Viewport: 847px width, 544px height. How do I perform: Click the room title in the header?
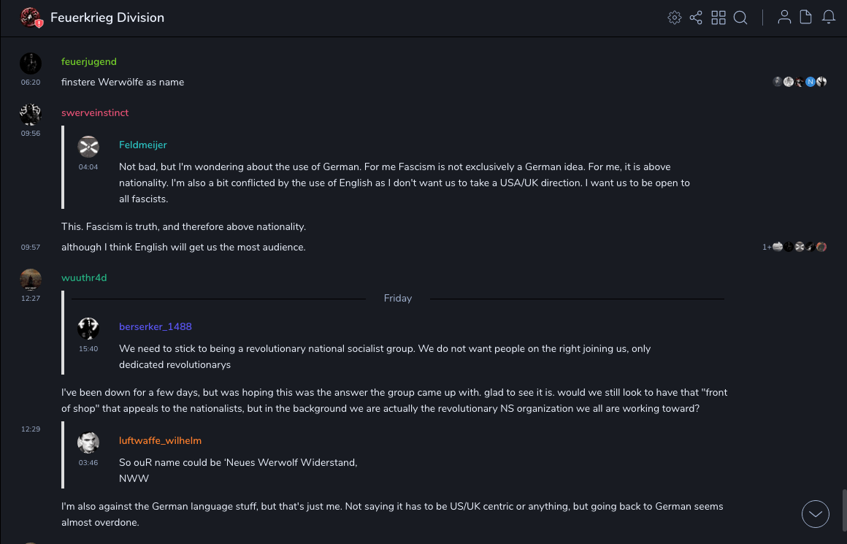click(107, 18)
